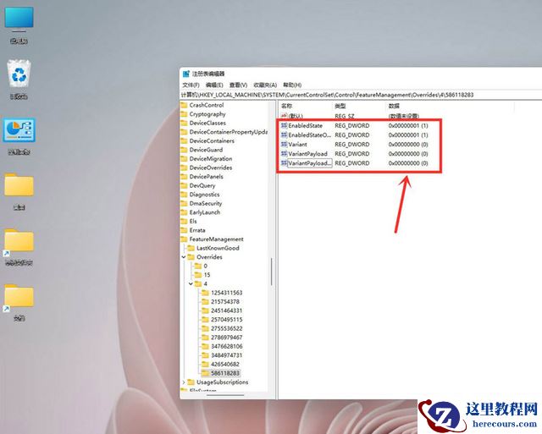
Task: Click the 586118283 folder icon
Action: [x=205, y=373]
